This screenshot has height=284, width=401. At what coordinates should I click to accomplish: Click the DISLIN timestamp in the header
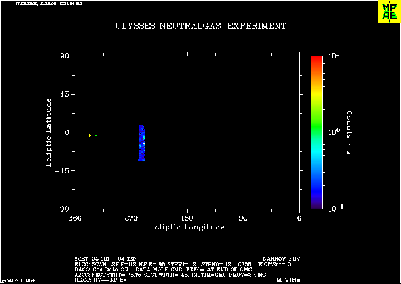pyautogui.click(x=49, y=4)
